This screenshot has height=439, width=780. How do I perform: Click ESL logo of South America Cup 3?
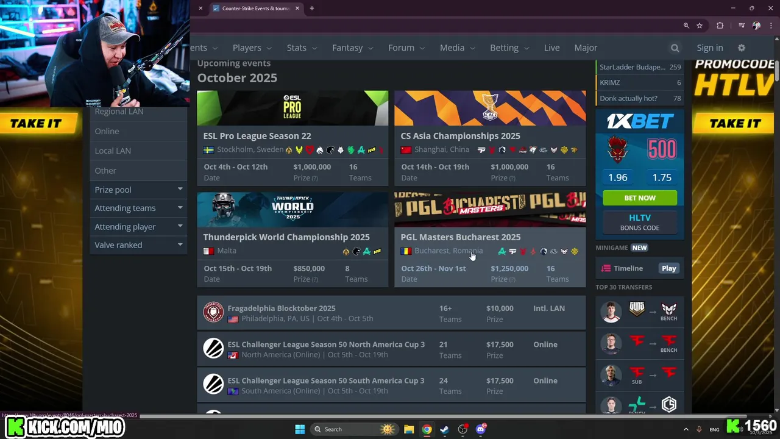(213, 385)
